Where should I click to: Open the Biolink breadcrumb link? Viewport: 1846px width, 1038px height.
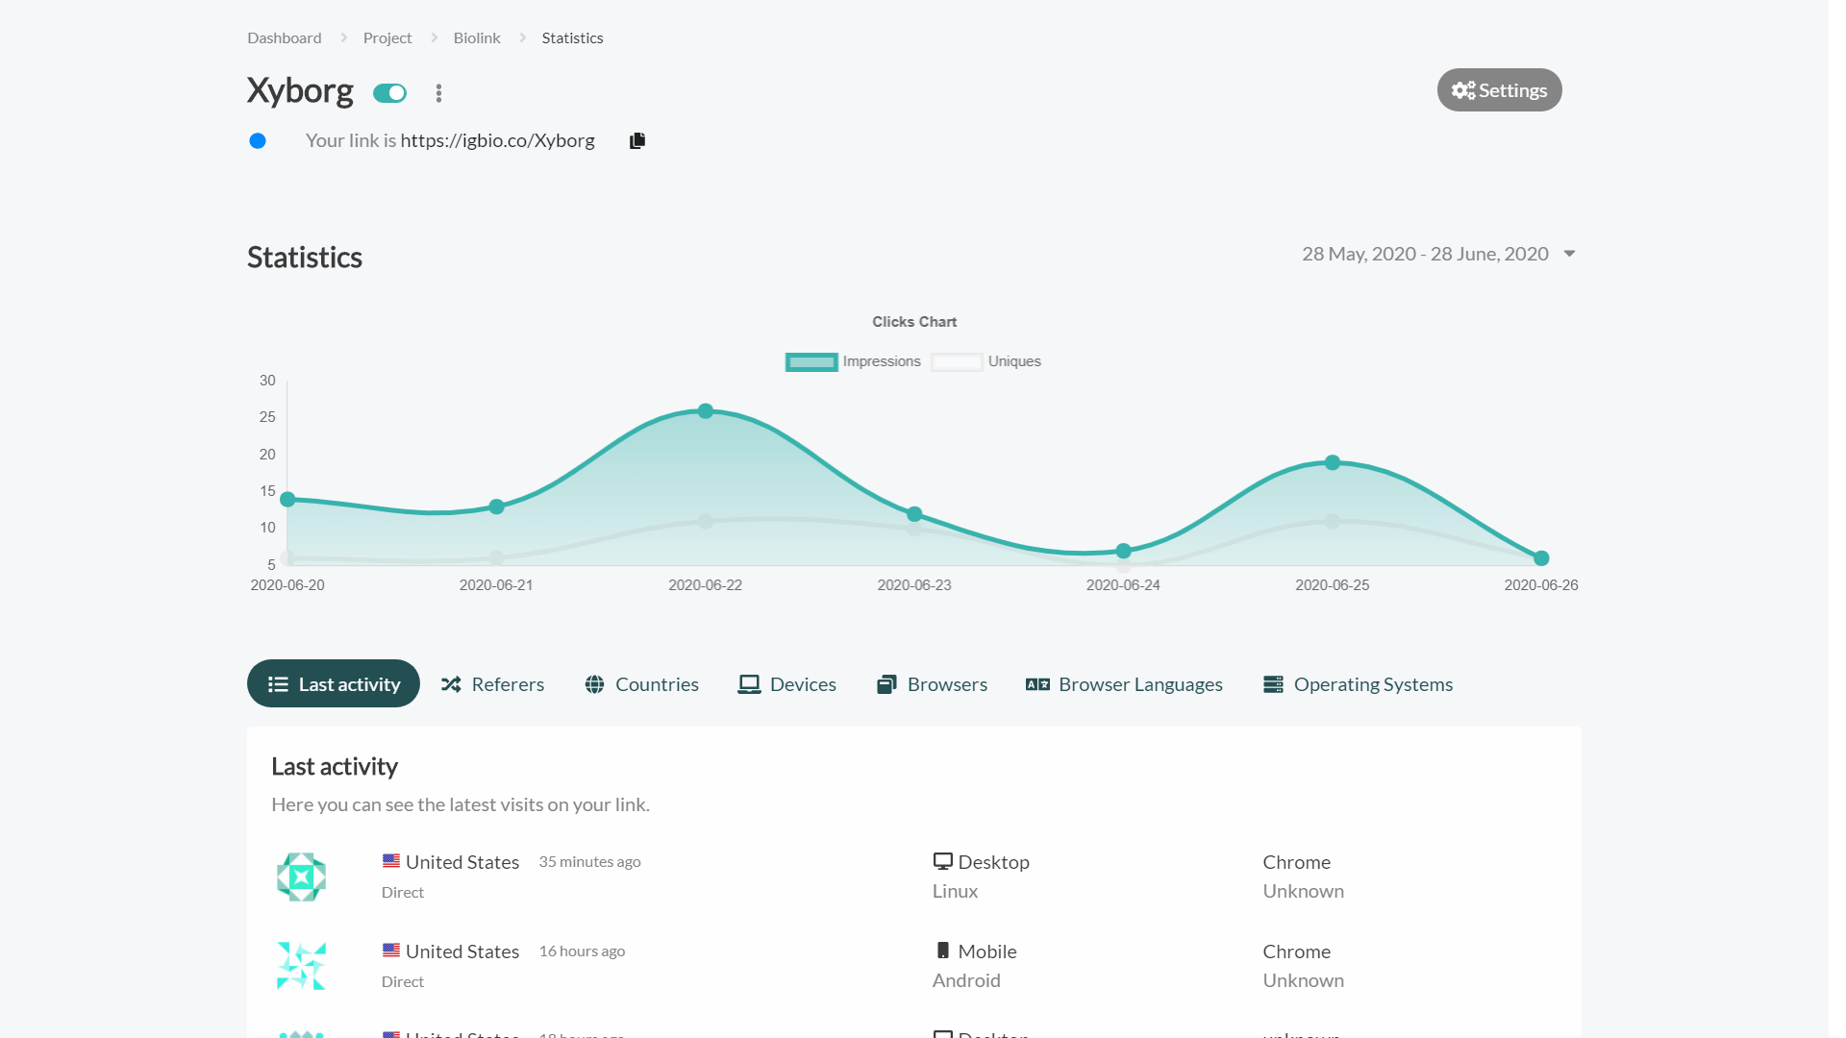tap(477, 38)
